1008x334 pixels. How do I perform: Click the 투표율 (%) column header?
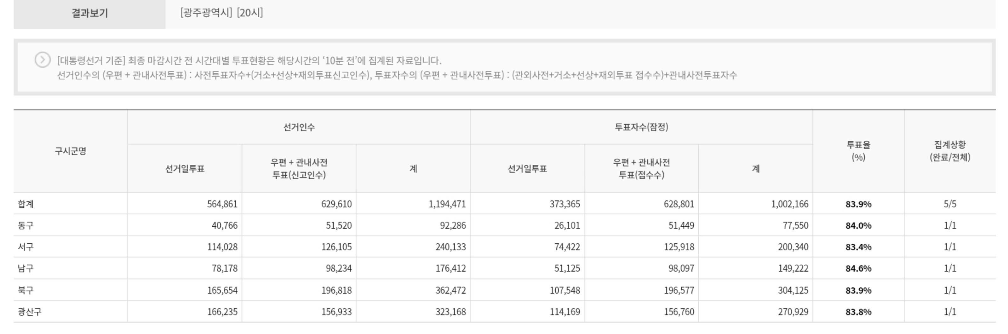pyautogui.click(x=858, y=151)
